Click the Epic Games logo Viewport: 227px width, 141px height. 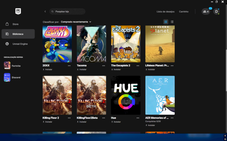[18, 11]
